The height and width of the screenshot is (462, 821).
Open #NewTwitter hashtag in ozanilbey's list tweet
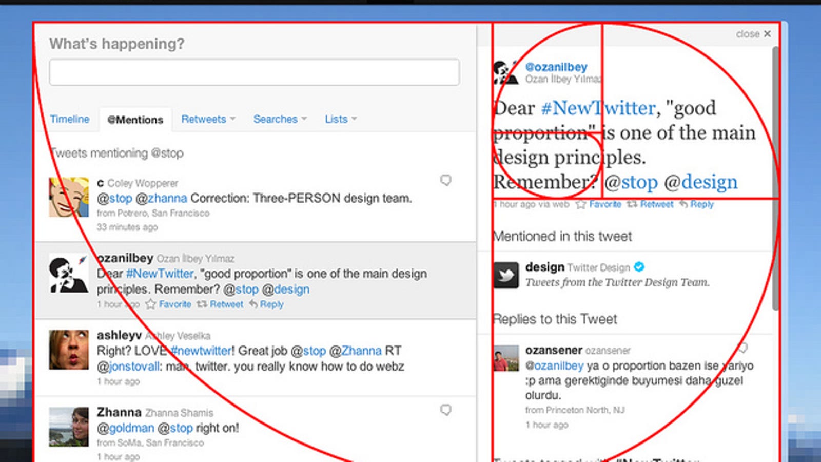pos(160,274)
